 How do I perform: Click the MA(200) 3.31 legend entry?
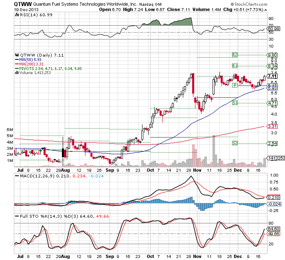pos(29,64)
